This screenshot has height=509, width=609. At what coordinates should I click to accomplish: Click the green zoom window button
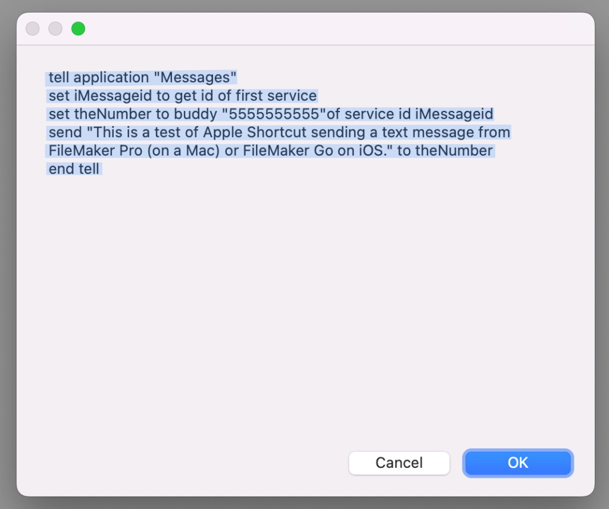78,29
